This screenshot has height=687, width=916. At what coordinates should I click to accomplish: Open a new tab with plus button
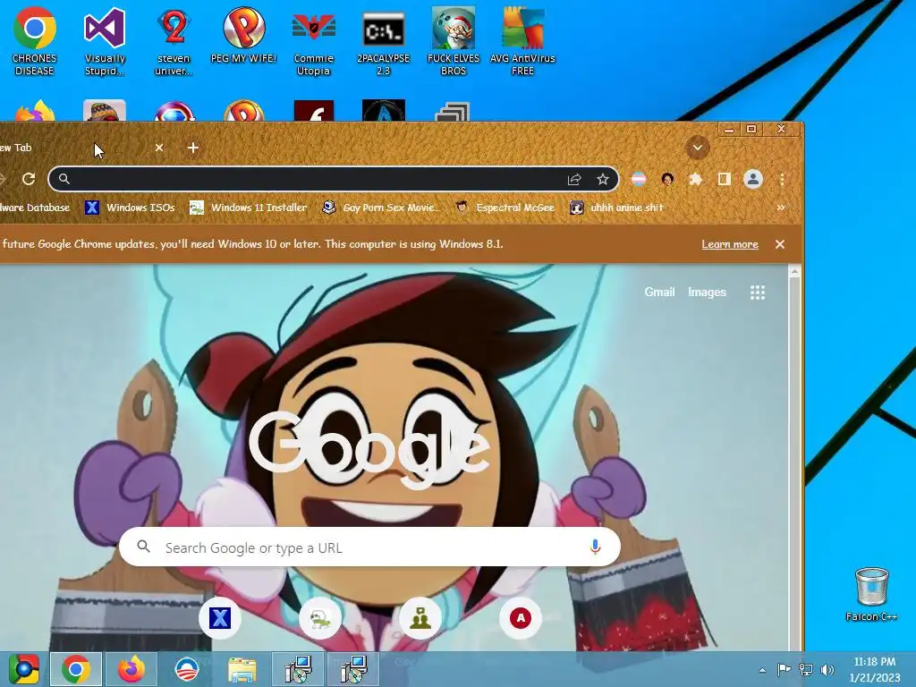(x=193, y=148)
